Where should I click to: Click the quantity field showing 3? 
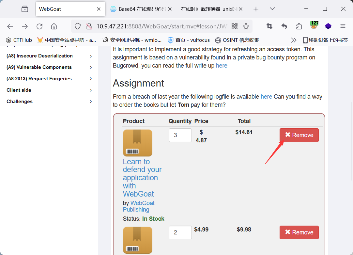[180, 135]
